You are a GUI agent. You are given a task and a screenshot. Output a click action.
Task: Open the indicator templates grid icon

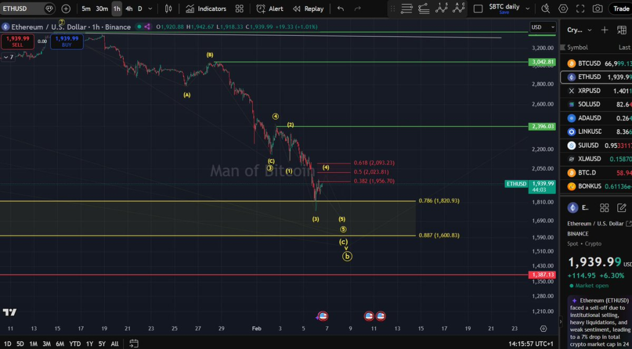239,9
